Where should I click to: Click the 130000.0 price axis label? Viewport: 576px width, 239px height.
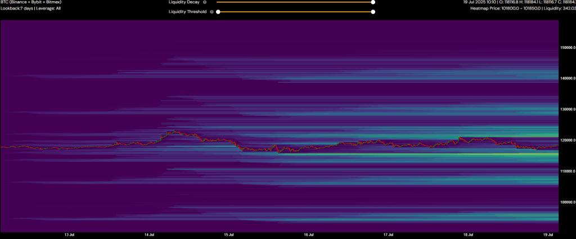coord(567,110)
